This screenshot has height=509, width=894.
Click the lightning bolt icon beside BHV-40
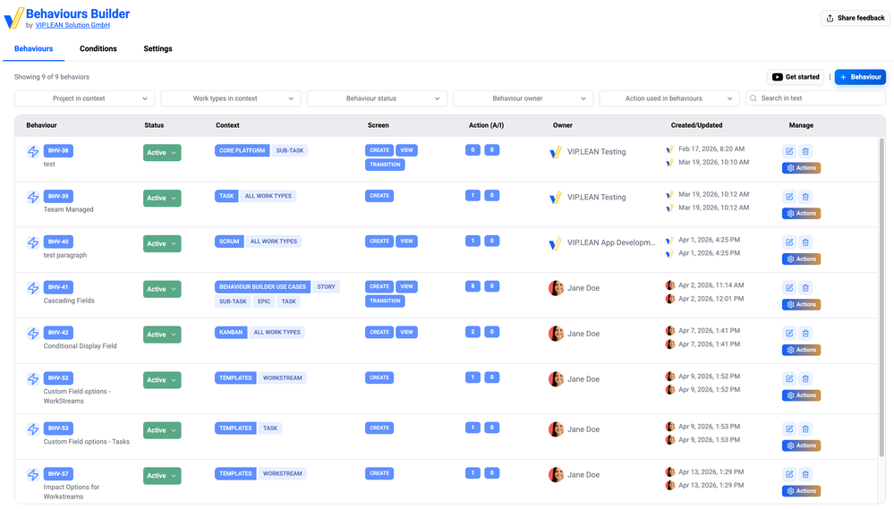(x=33, y=242)
